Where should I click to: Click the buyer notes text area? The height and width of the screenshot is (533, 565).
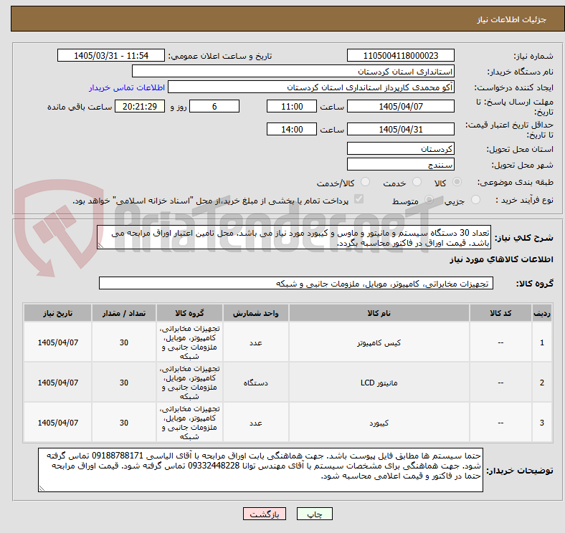click(x=260, y=470)
